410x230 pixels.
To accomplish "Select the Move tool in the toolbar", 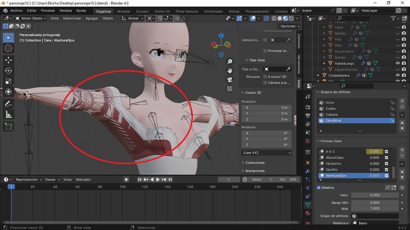I will (x=8, y=60).
